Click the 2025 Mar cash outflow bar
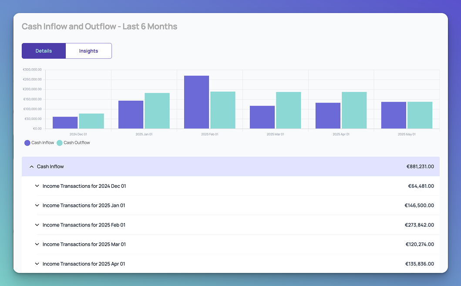Viewport: 461px width, 286px height. (289, 110)
